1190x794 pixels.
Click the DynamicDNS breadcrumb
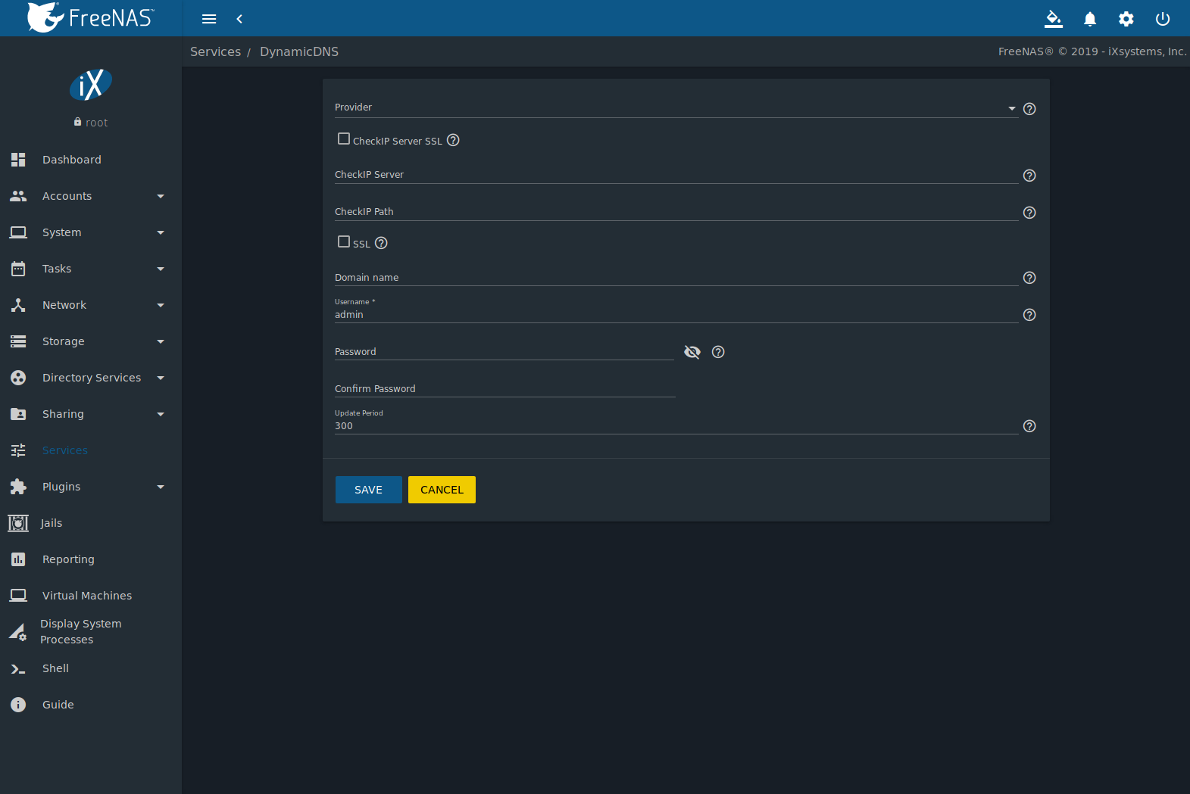click(299, 51)
